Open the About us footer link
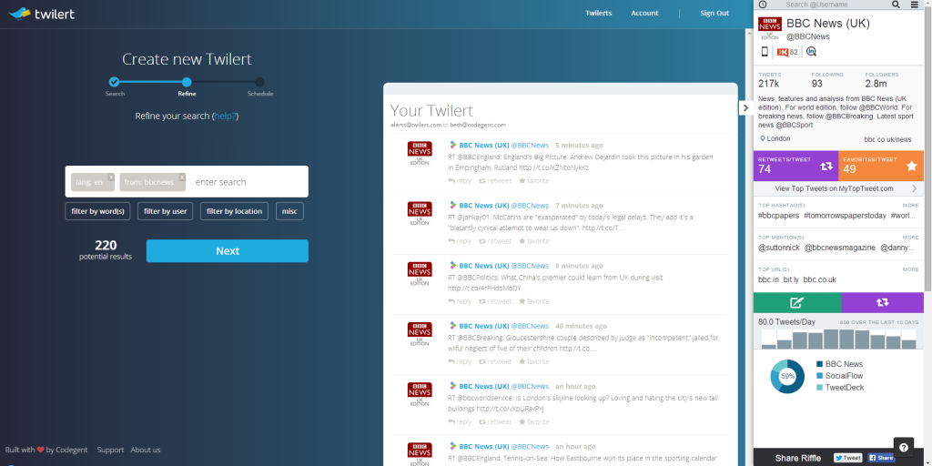 coord(146,450)
